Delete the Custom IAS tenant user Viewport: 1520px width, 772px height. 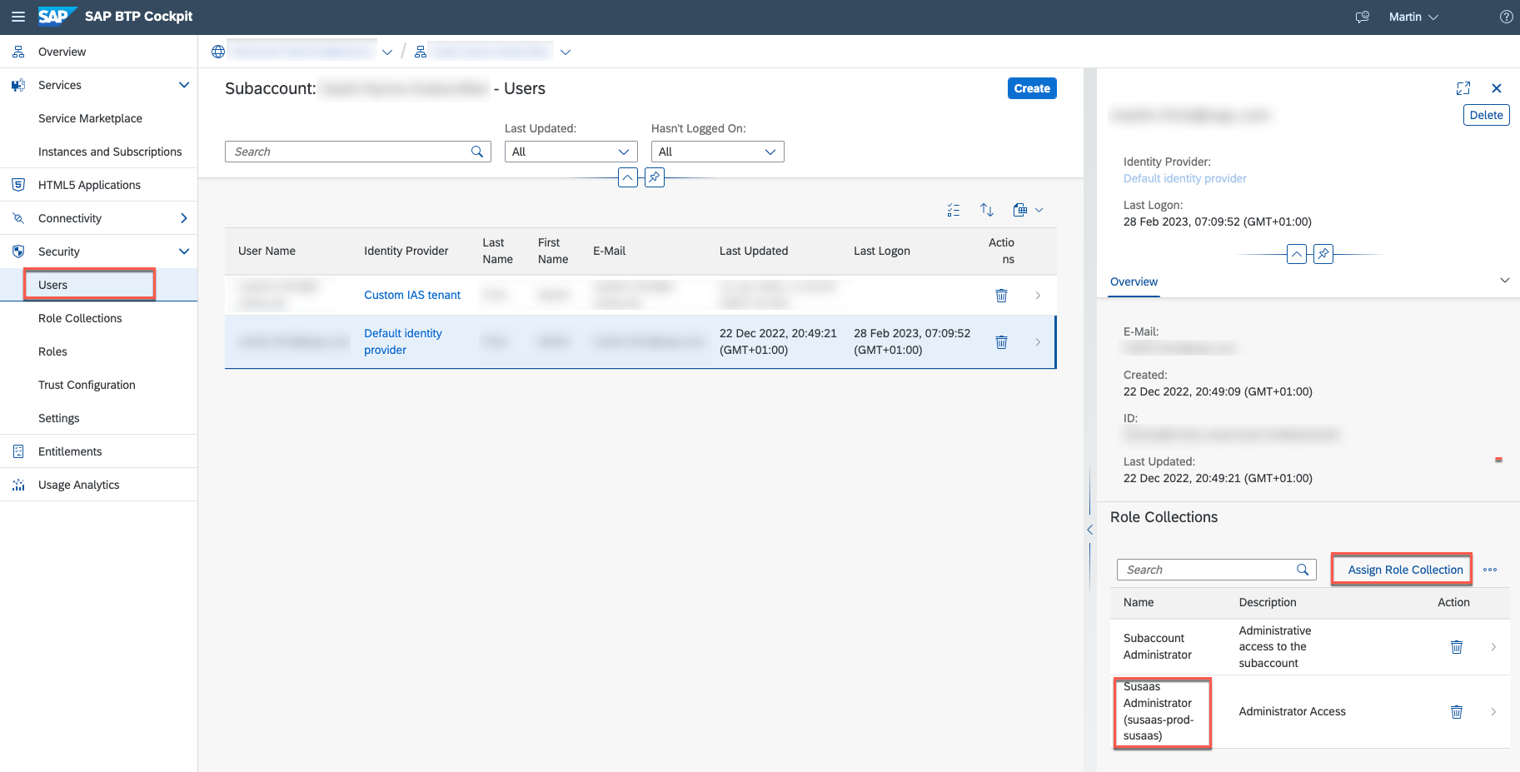tap(1002, 296)
